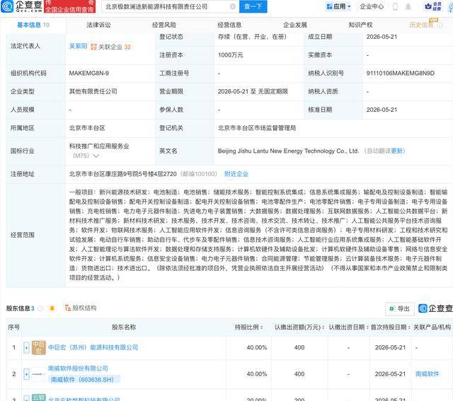Image resolution: width=453 pixels, height=401 pixels.
Task: Click the 南威软件 shareholder logo thumbnail
Action: click(39, 374)
